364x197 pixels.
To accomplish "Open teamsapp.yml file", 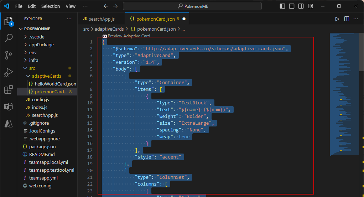I will pos(47,178).
